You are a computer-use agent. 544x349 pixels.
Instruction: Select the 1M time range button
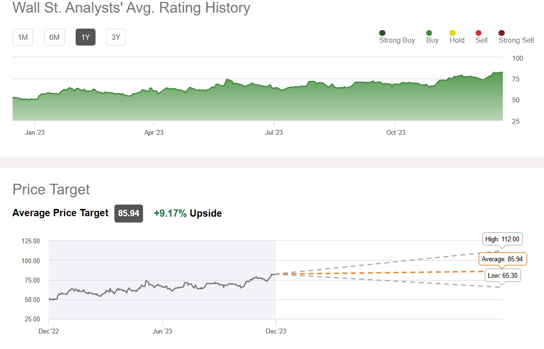[23, 37]
